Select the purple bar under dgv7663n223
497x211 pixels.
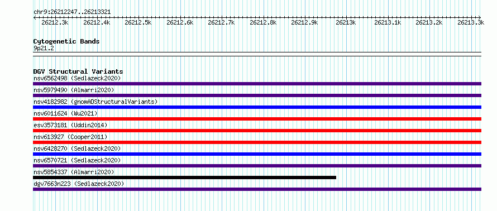[257, 189]
